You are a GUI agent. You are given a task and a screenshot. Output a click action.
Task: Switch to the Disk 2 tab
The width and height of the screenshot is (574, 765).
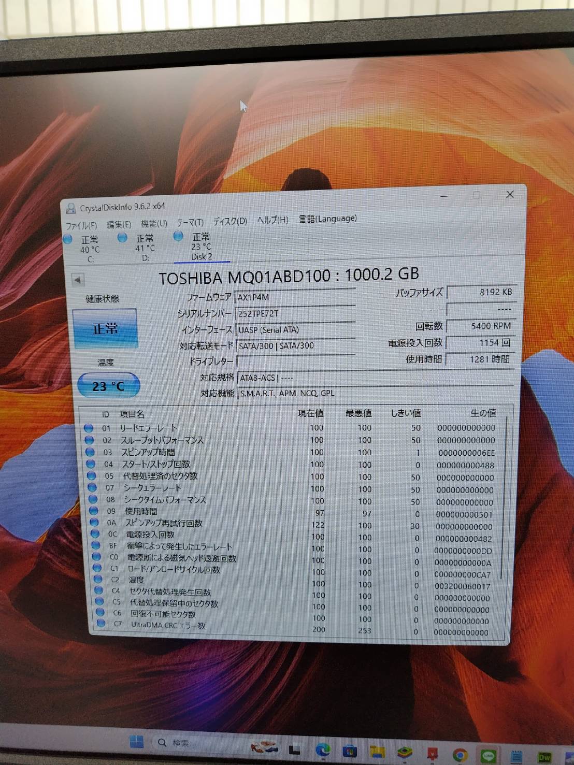click(x=201, y=247)
